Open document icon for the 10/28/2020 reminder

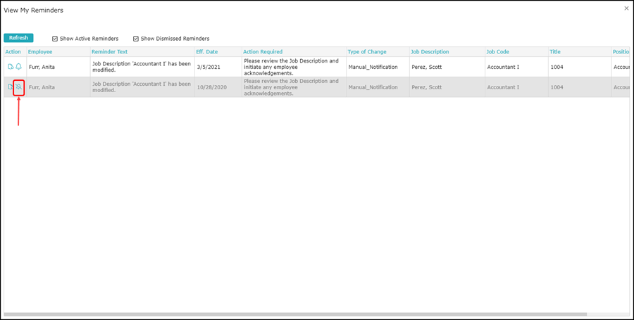11,87
